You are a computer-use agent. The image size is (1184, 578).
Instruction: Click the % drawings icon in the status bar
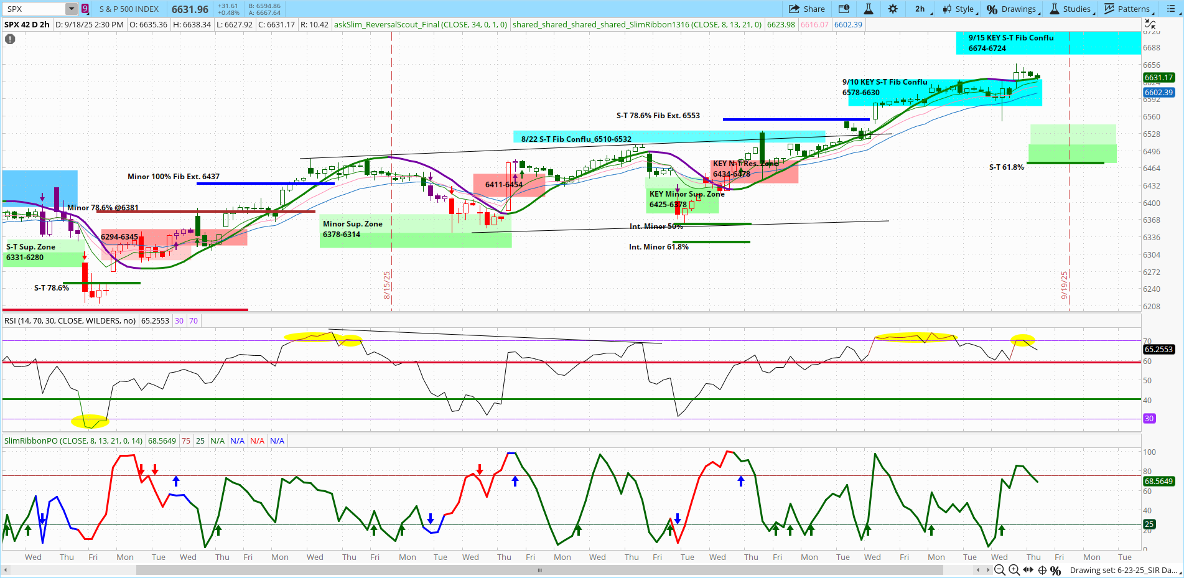coord(1055,570)
